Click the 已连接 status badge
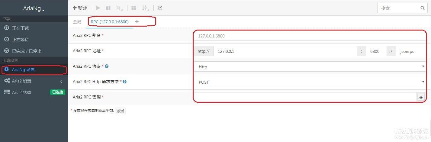The width and height of the screenshot is (431, 142). tap(57, 92)
